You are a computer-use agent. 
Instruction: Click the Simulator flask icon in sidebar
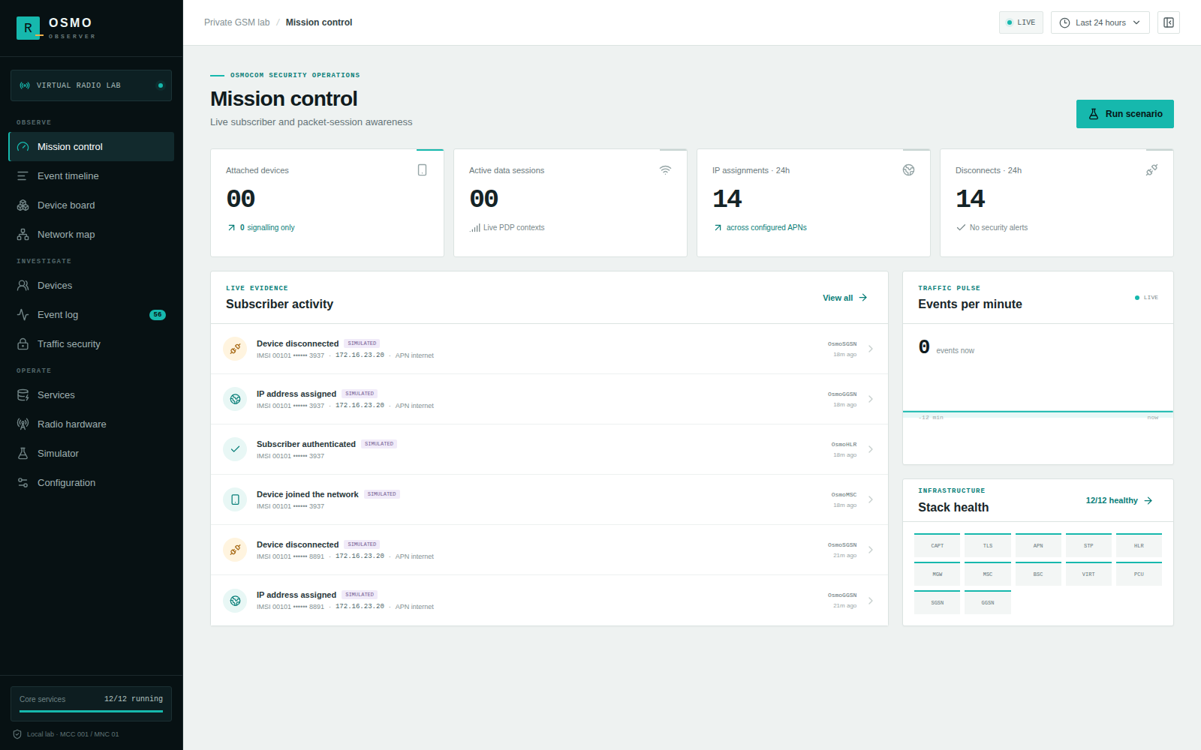click(x=23, y=454)
